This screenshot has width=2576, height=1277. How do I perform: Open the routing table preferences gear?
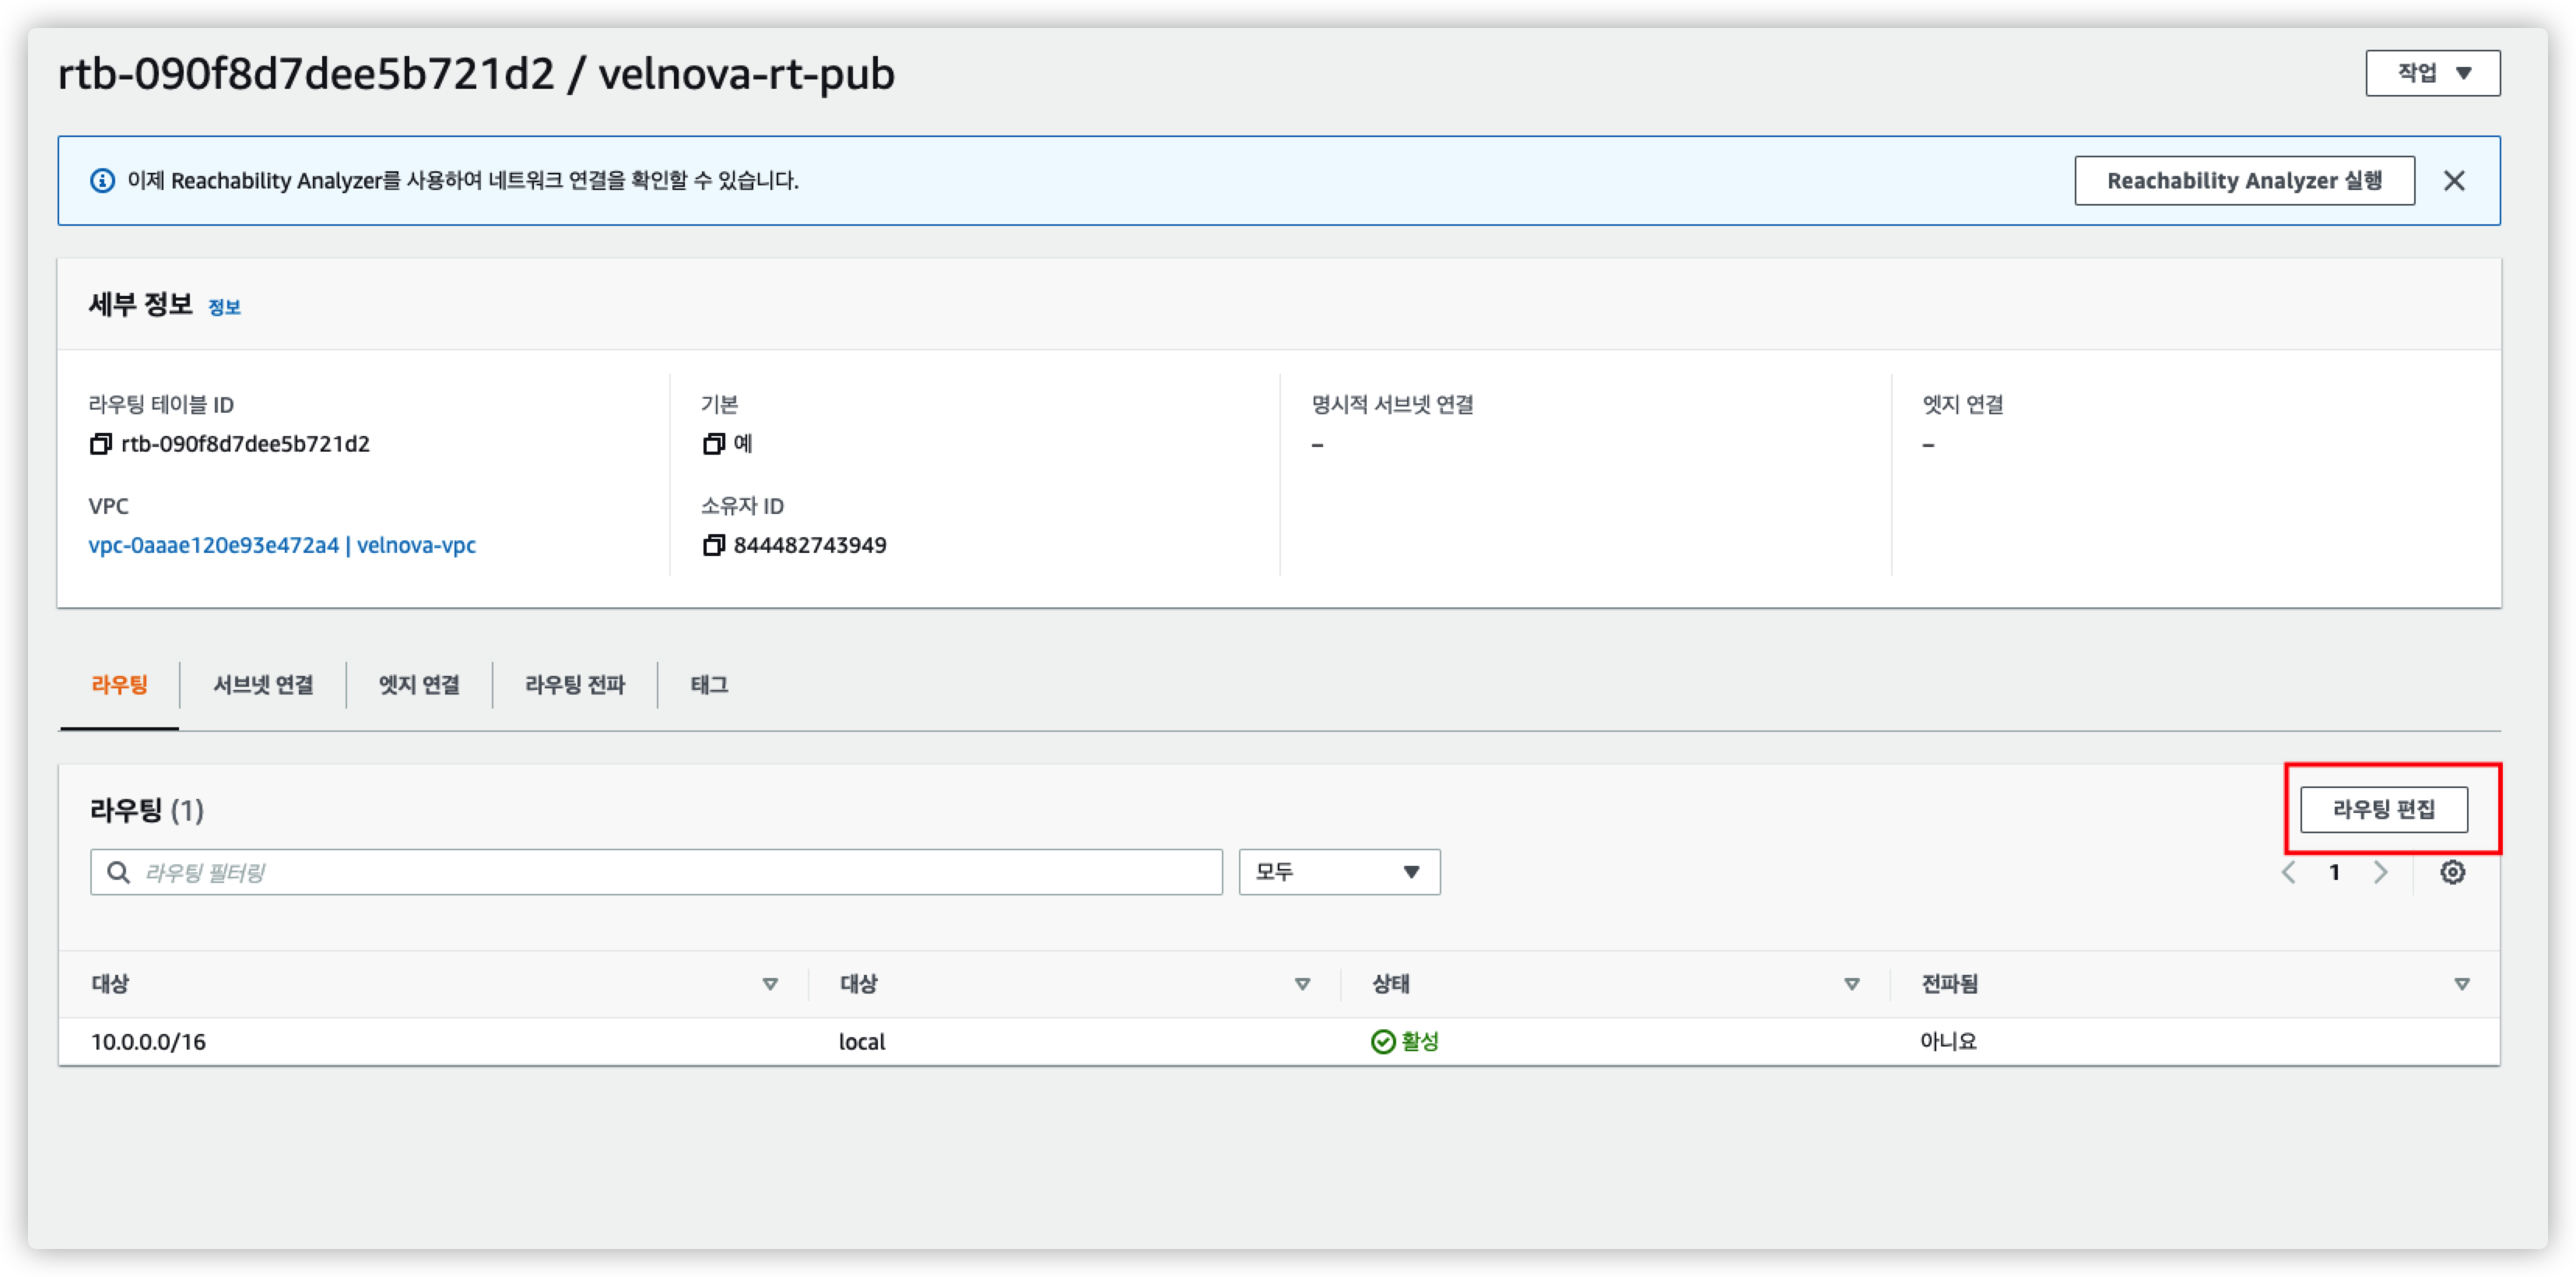coord(2452,871)
